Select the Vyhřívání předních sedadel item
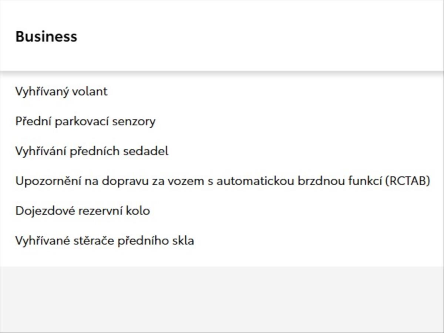This screenshot has width=444, height=333. (x=91, y=151)
